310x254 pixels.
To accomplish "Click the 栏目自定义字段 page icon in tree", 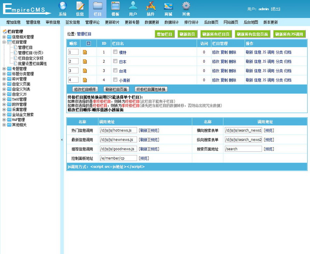I will [x=16, y=58].
